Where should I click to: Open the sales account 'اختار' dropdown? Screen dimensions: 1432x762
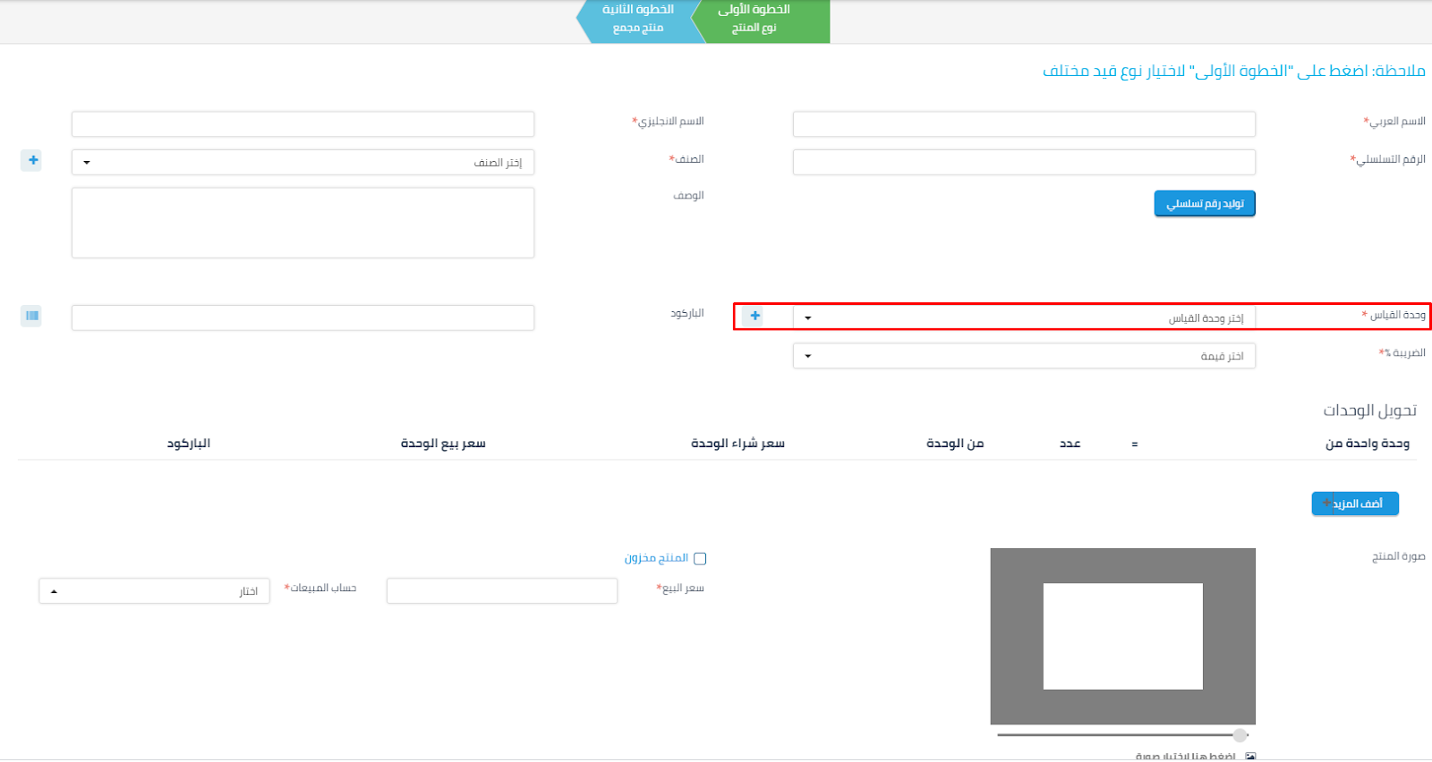tap(154, 591)
